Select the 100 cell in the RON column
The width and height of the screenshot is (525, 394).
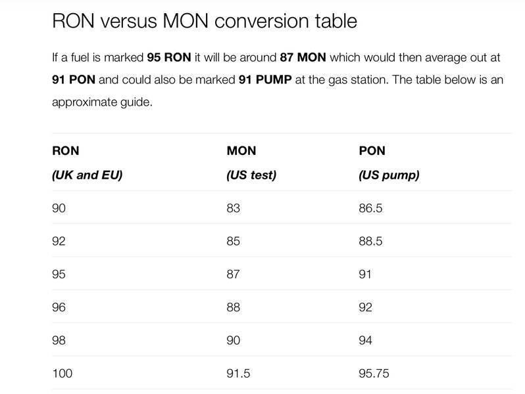click(x=62, y=374)
